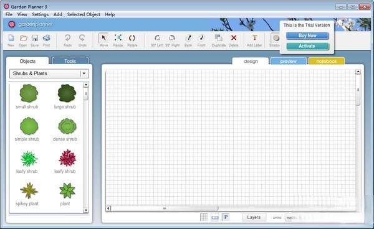Bring object to Front
374x229 pixels.
[x=201, y=38]
